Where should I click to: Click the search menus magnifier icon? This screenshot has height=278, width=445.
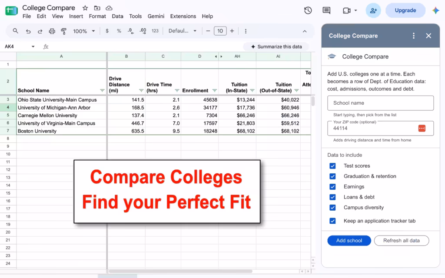tap(16, 31)
